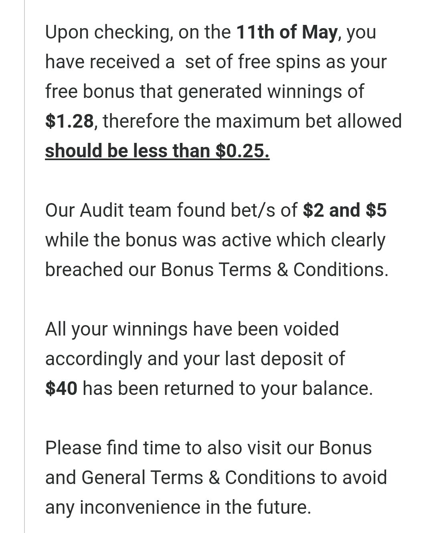Click the bold "$2 and $5" bet amounts
Screen dimensions: 433x533
(x=344, y=210)
